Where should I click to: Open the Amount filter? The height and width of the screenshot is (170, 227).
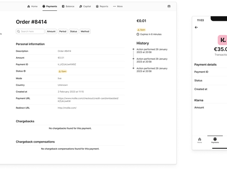point(51,31)
